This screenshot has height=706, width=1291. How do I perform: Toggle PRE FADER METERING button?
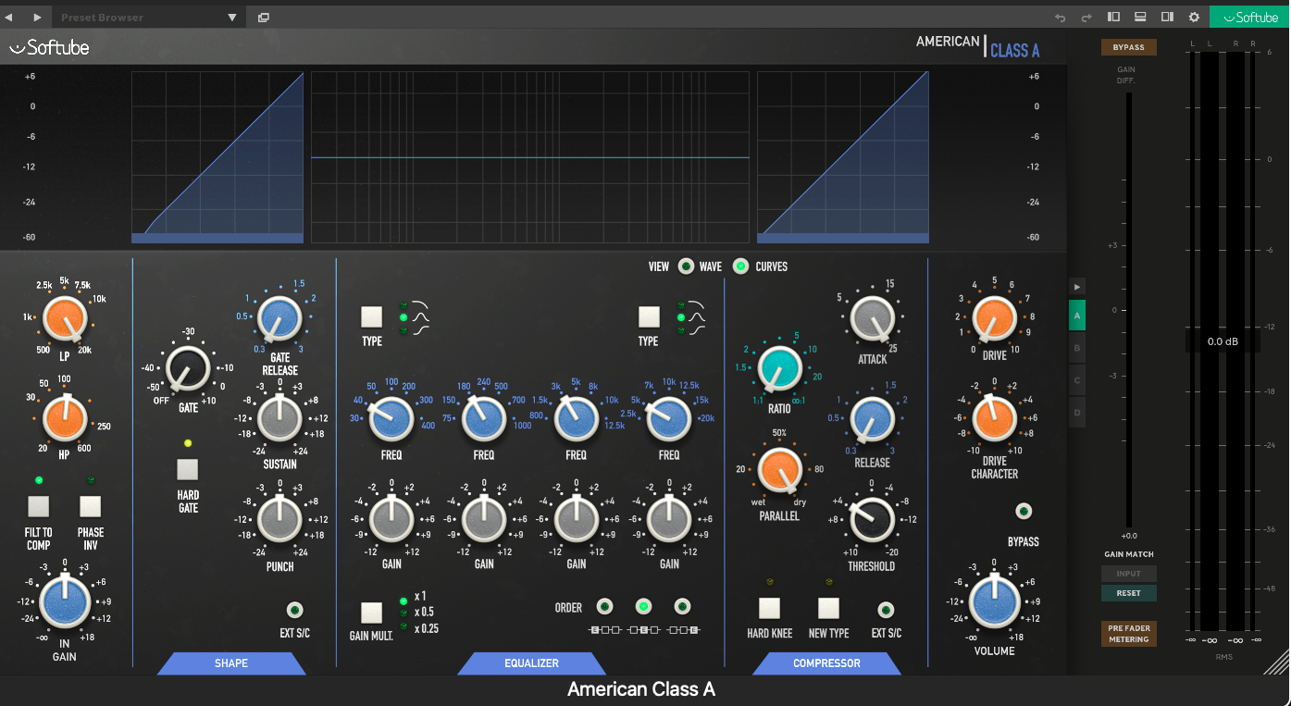(1129, 634)
